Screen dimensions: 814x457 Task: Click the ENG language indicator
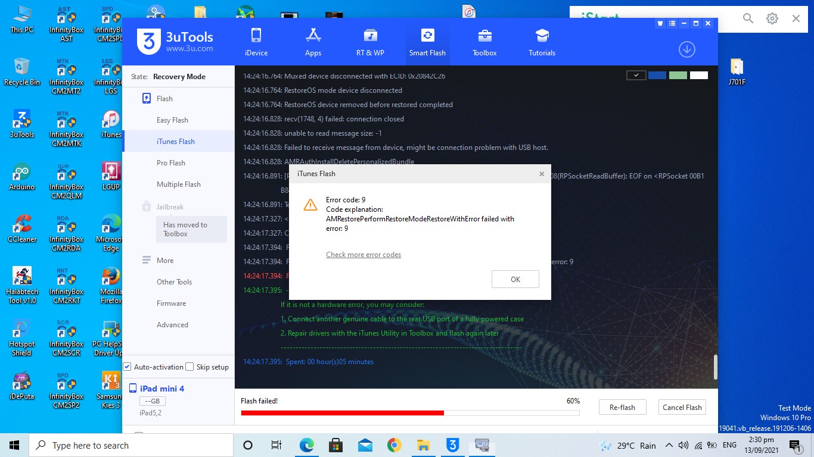729,445
